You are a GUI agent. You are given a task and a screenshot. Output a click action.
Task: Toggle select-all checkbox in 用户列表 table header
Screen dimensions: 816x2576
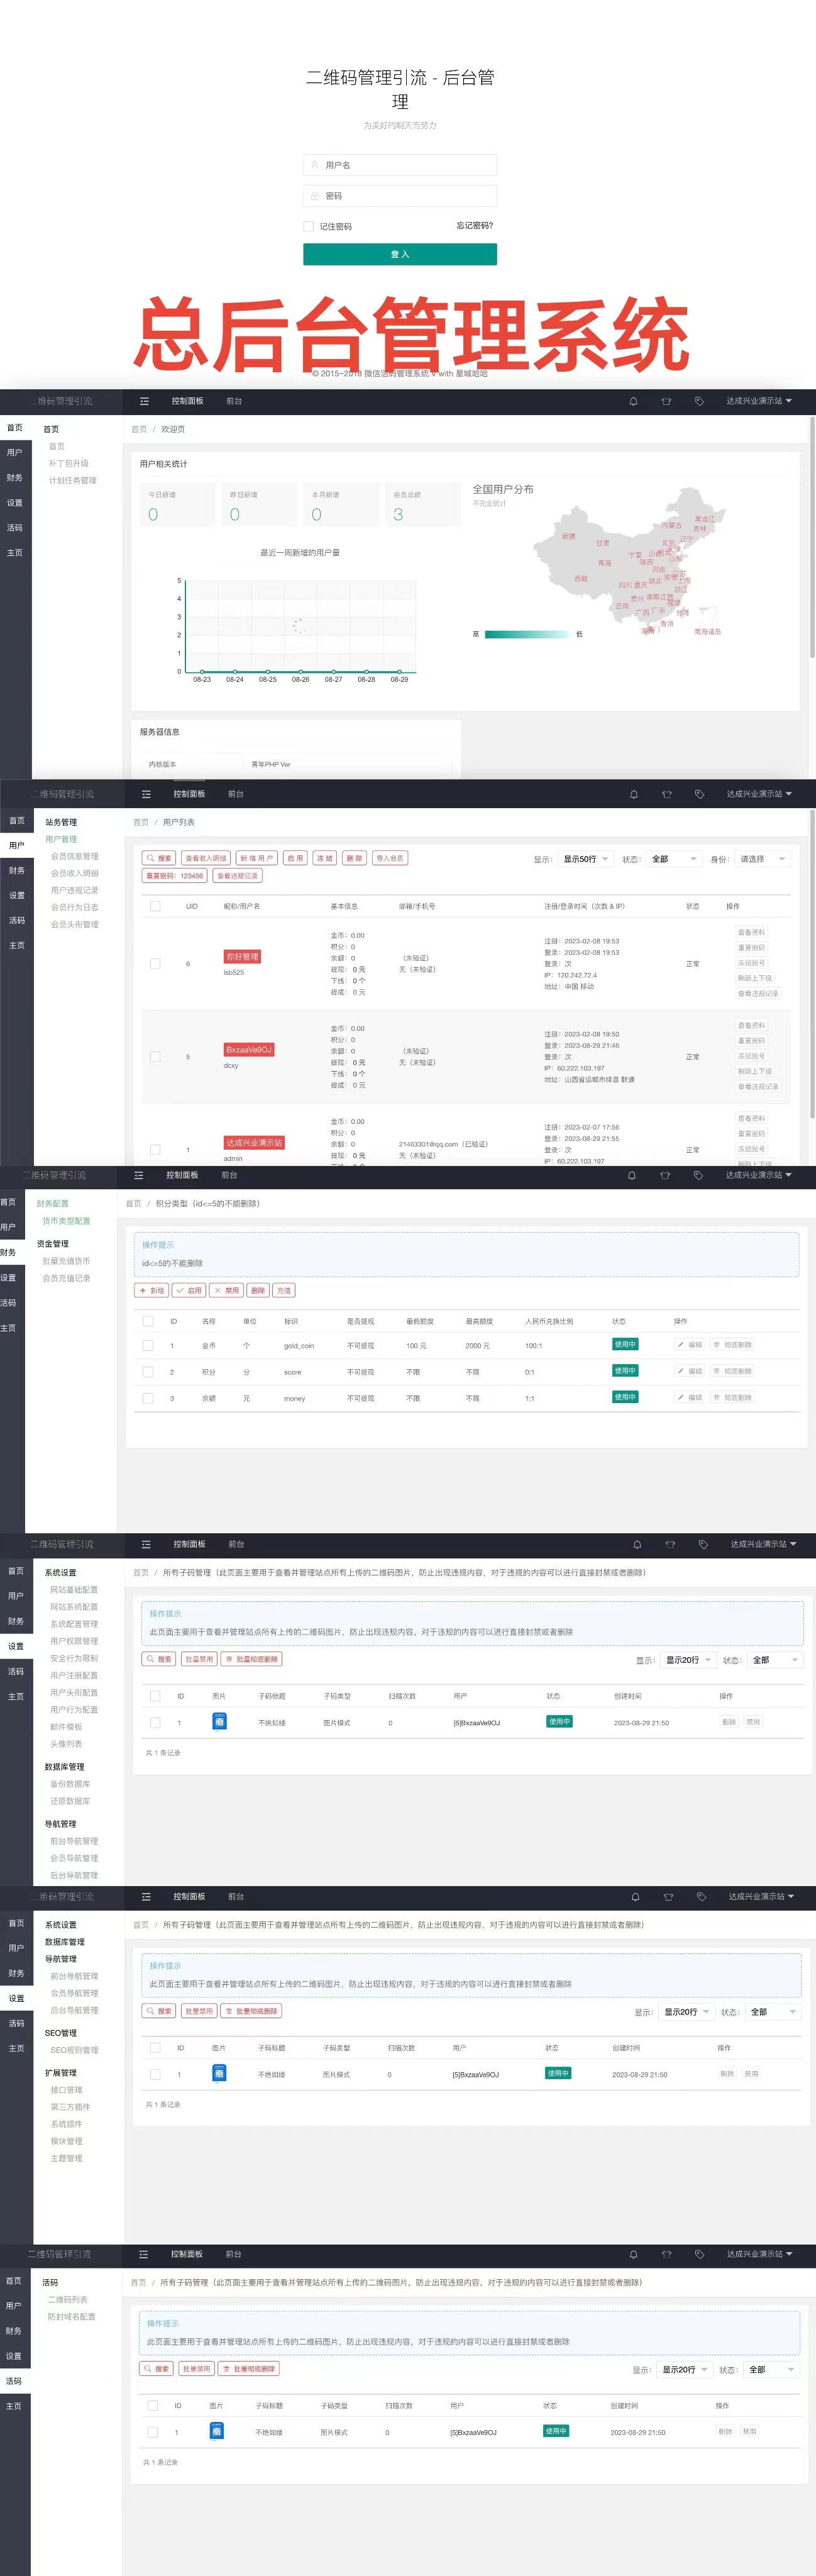155,906
